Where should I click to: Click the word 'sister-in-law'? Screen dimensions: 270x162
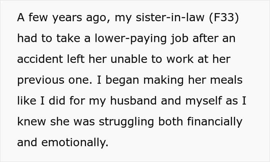(170, 17)
